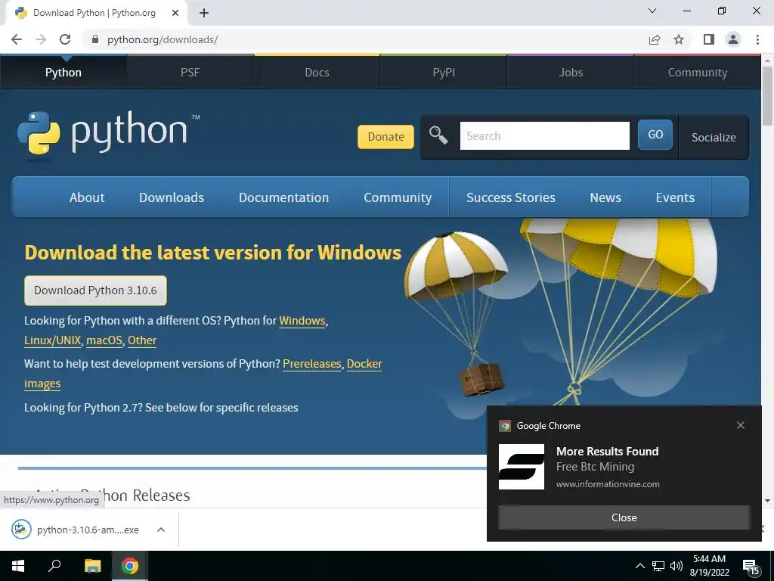Image resolution: width=774 pixels, height=581 pixels.
Task: Show hidden system tray icons
Action: click(639, 566)
